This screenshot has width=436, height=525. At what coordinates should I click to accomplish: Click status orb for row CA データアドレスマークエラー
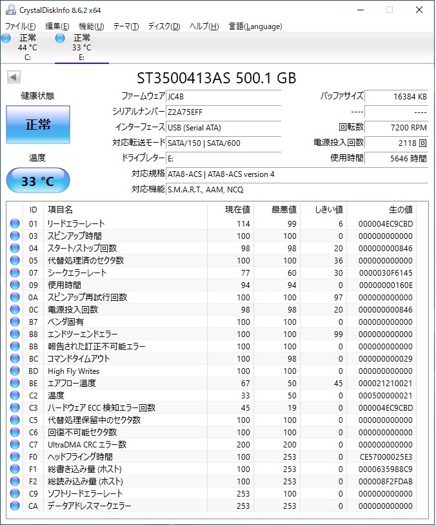[15, 506]
